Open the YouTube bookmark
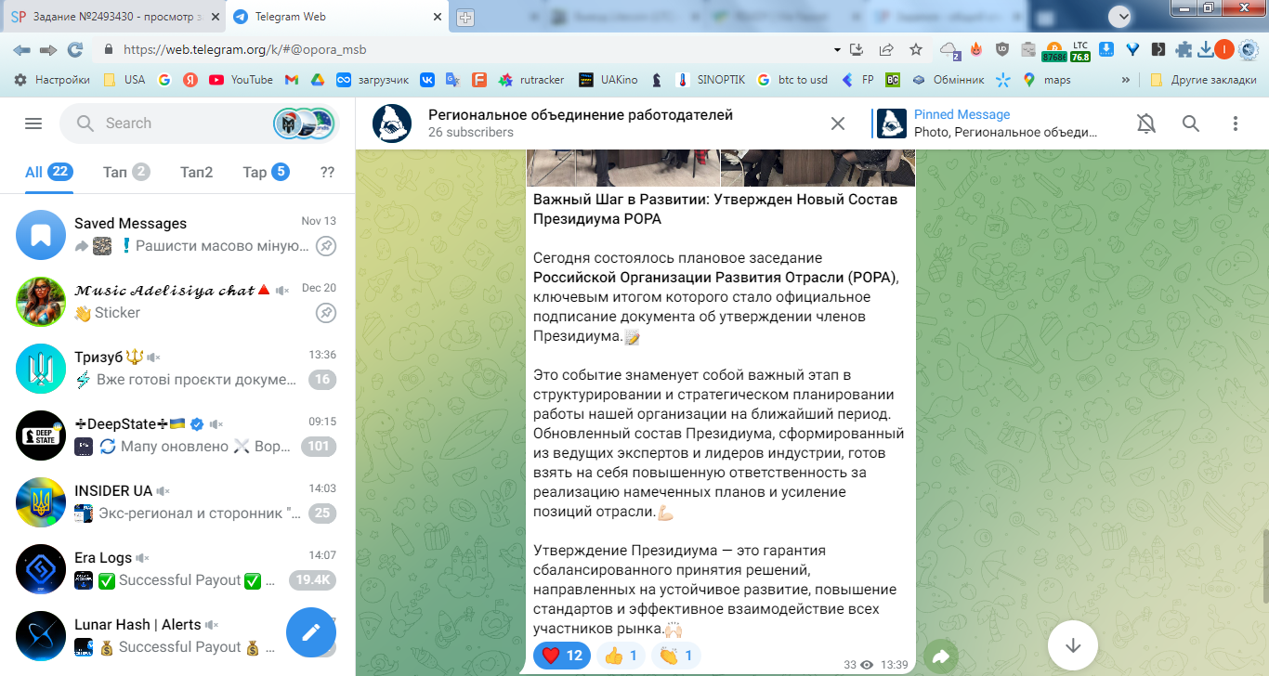The width and height of the screenshot is (1269, 676). pyautogui.click(x=242, y=80)
